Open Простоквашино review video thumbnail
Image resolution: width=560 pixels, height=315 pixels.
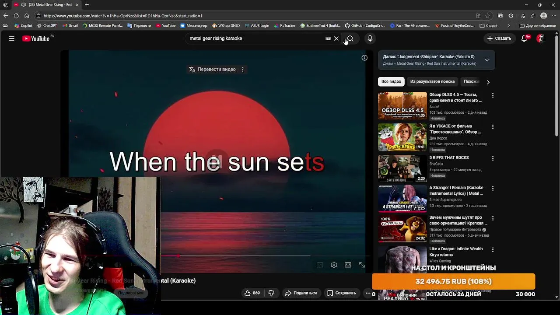point(402,137)
